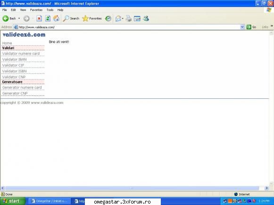Open the Generator CNP link

[x=15, y=94]
